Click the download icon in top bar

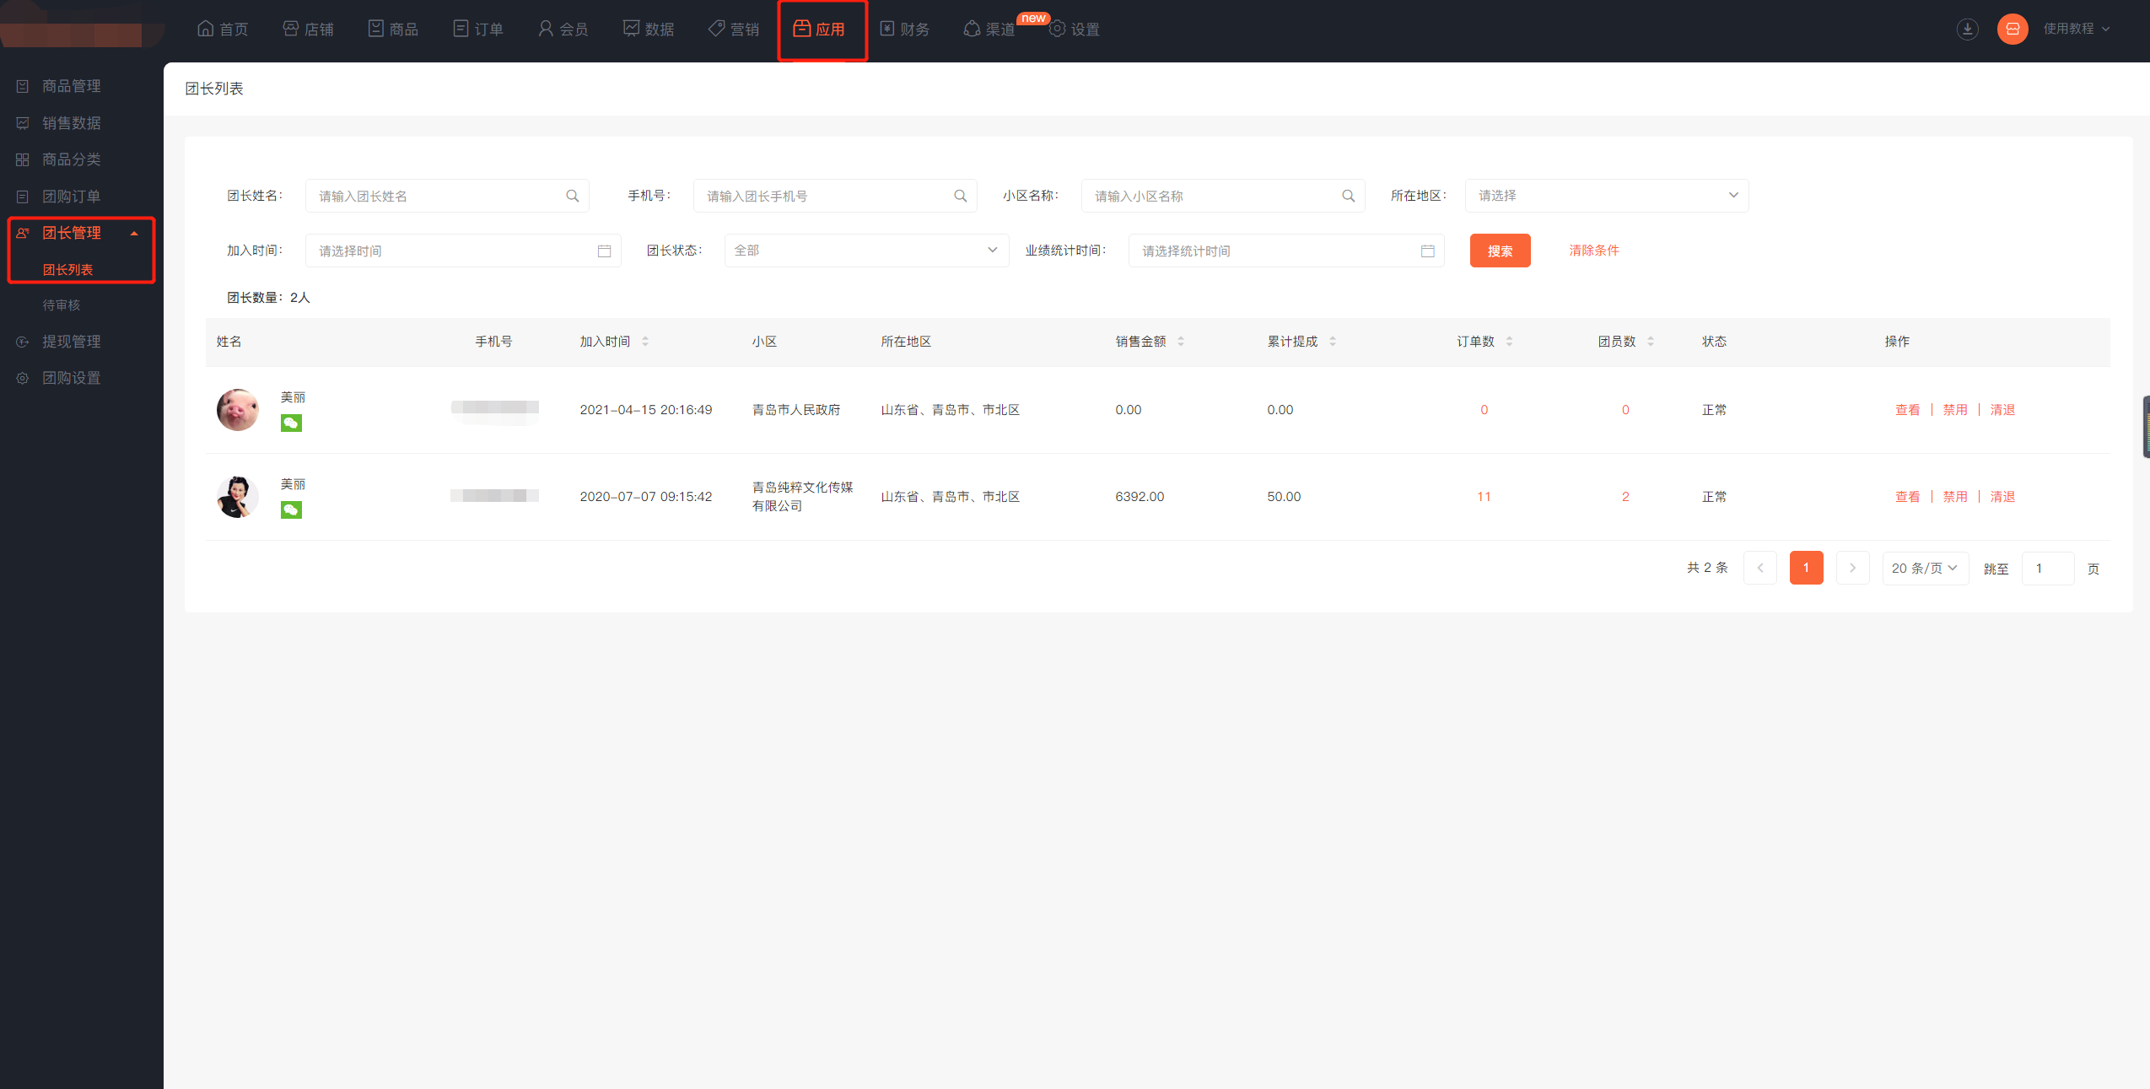pos(1967,29)
